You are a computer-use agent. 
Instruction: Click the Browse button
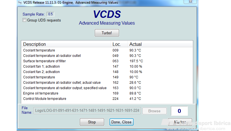(x=154, y=111)
